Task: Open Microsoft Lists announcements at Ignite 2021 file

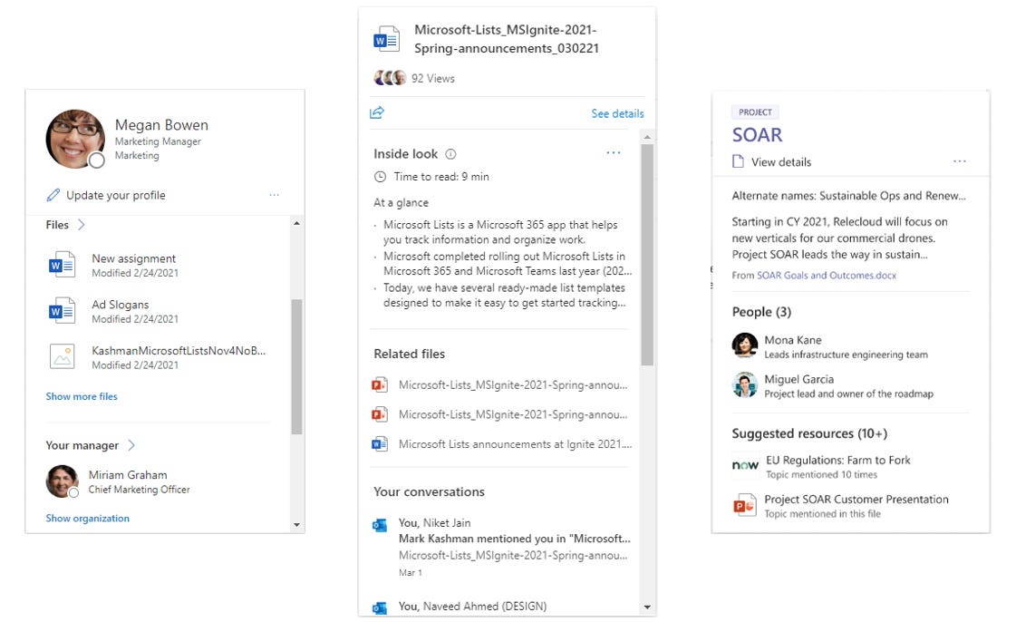Action: click(515, 443)
